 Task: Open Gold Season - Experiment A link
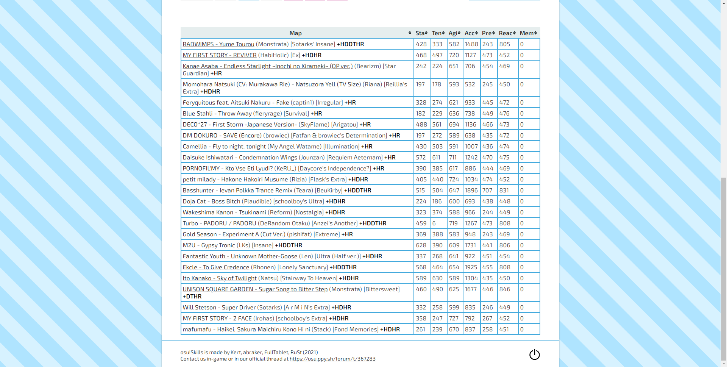pos(234,234)
